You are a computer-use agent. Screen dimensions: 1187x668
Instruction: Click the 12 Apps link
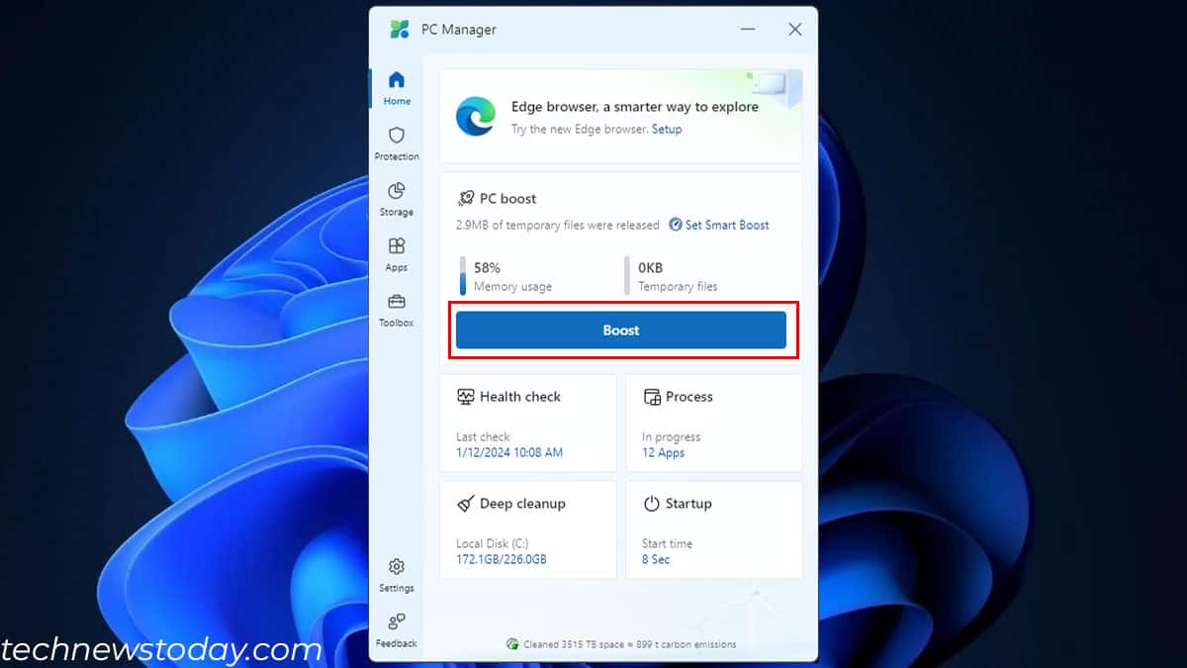click(x=663, y=453)
